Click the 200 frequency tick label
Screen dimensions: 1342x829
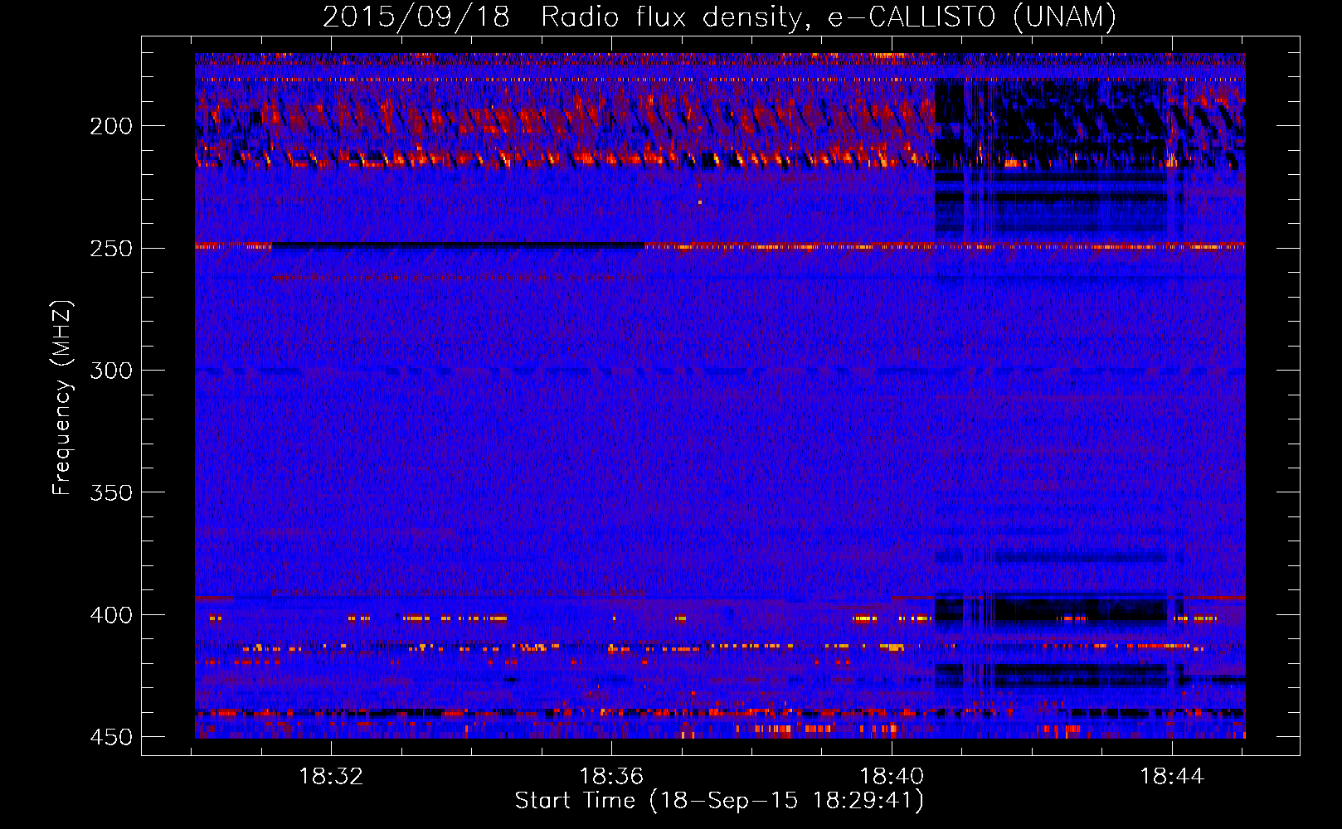110,126
